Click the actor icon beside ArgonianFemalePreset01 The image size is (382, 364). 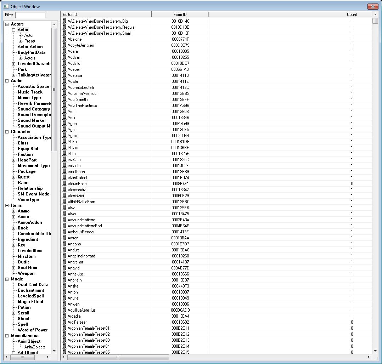pos(64,328)
